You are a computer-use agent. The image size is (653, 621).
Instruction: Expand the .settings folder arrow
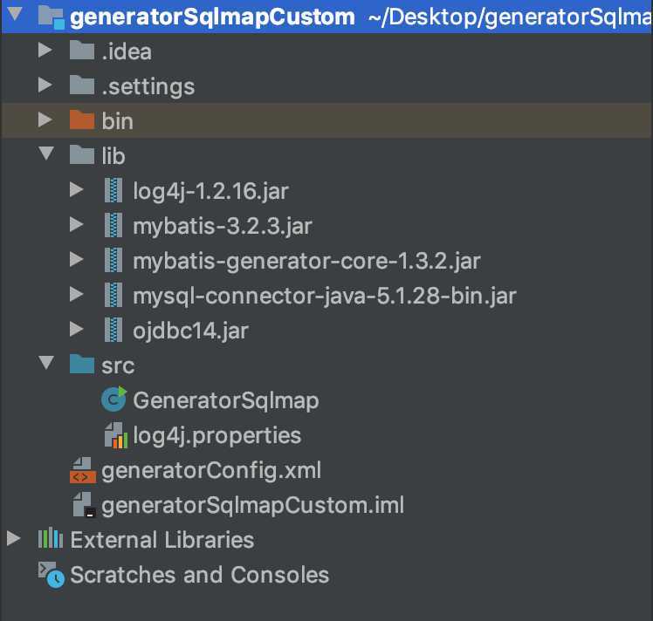point(45,85)
